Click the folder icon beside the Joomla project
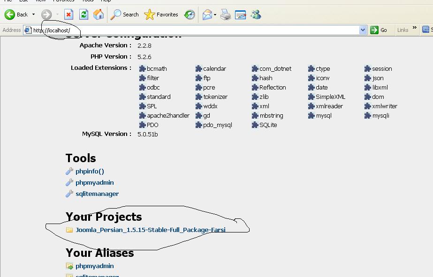Viewport: 433px width, 277px height. [69, 230]
